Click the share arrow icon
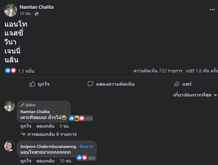The height and width of the screenshot is (165, 218). [x=177, y=84]
